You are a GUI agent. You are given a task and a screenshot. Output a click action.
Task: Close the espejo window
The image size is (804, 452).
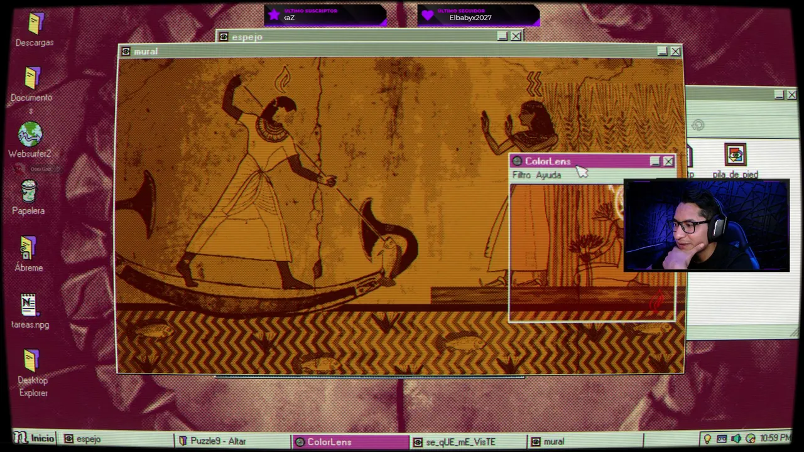[516, 36]
